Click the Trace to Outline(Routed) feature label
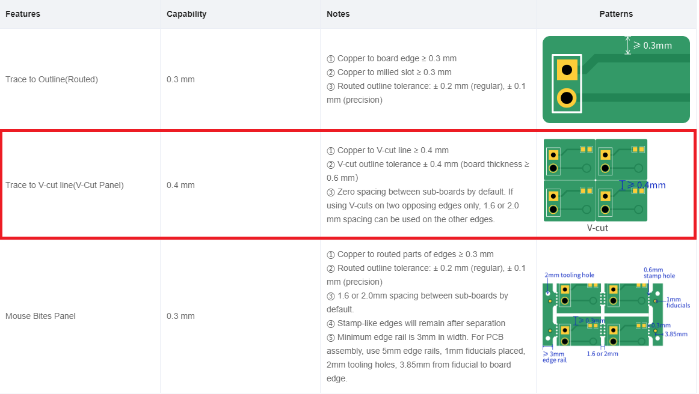 tap(52, 79)
